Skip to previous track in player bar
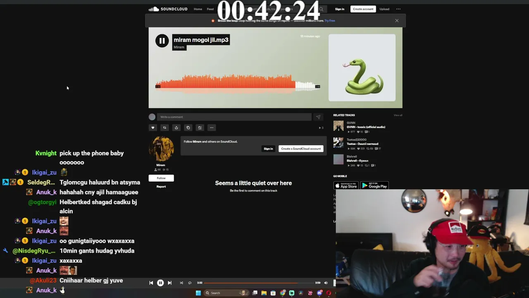Image resolution: width=529 pixels, height=298 pixels. click(x=151, y=283)
